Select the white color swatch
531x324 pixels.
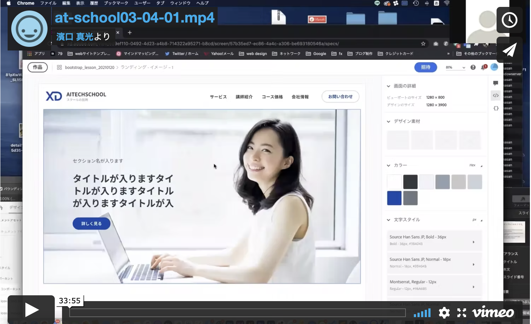394,182
